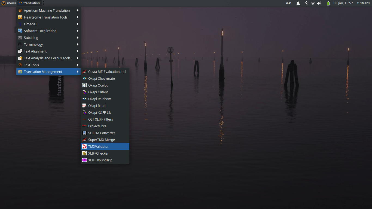The height and width of the screenshot is (209, 372).
Task: Click XLIFF RoundTrip label text
Action: [x=100, y=160]
